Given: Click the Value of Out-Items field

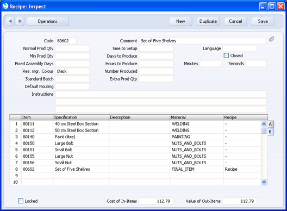Looking at the screenshot, I should tap(240, 201).
